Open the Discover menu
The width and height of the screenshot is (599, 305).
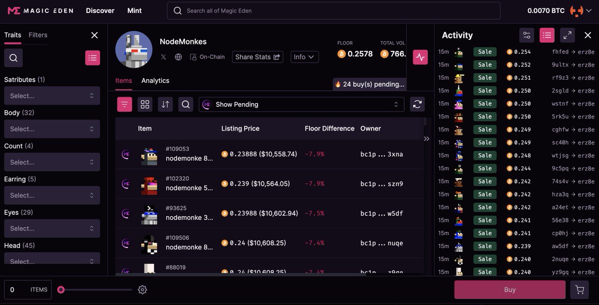[x=100, y=10]
